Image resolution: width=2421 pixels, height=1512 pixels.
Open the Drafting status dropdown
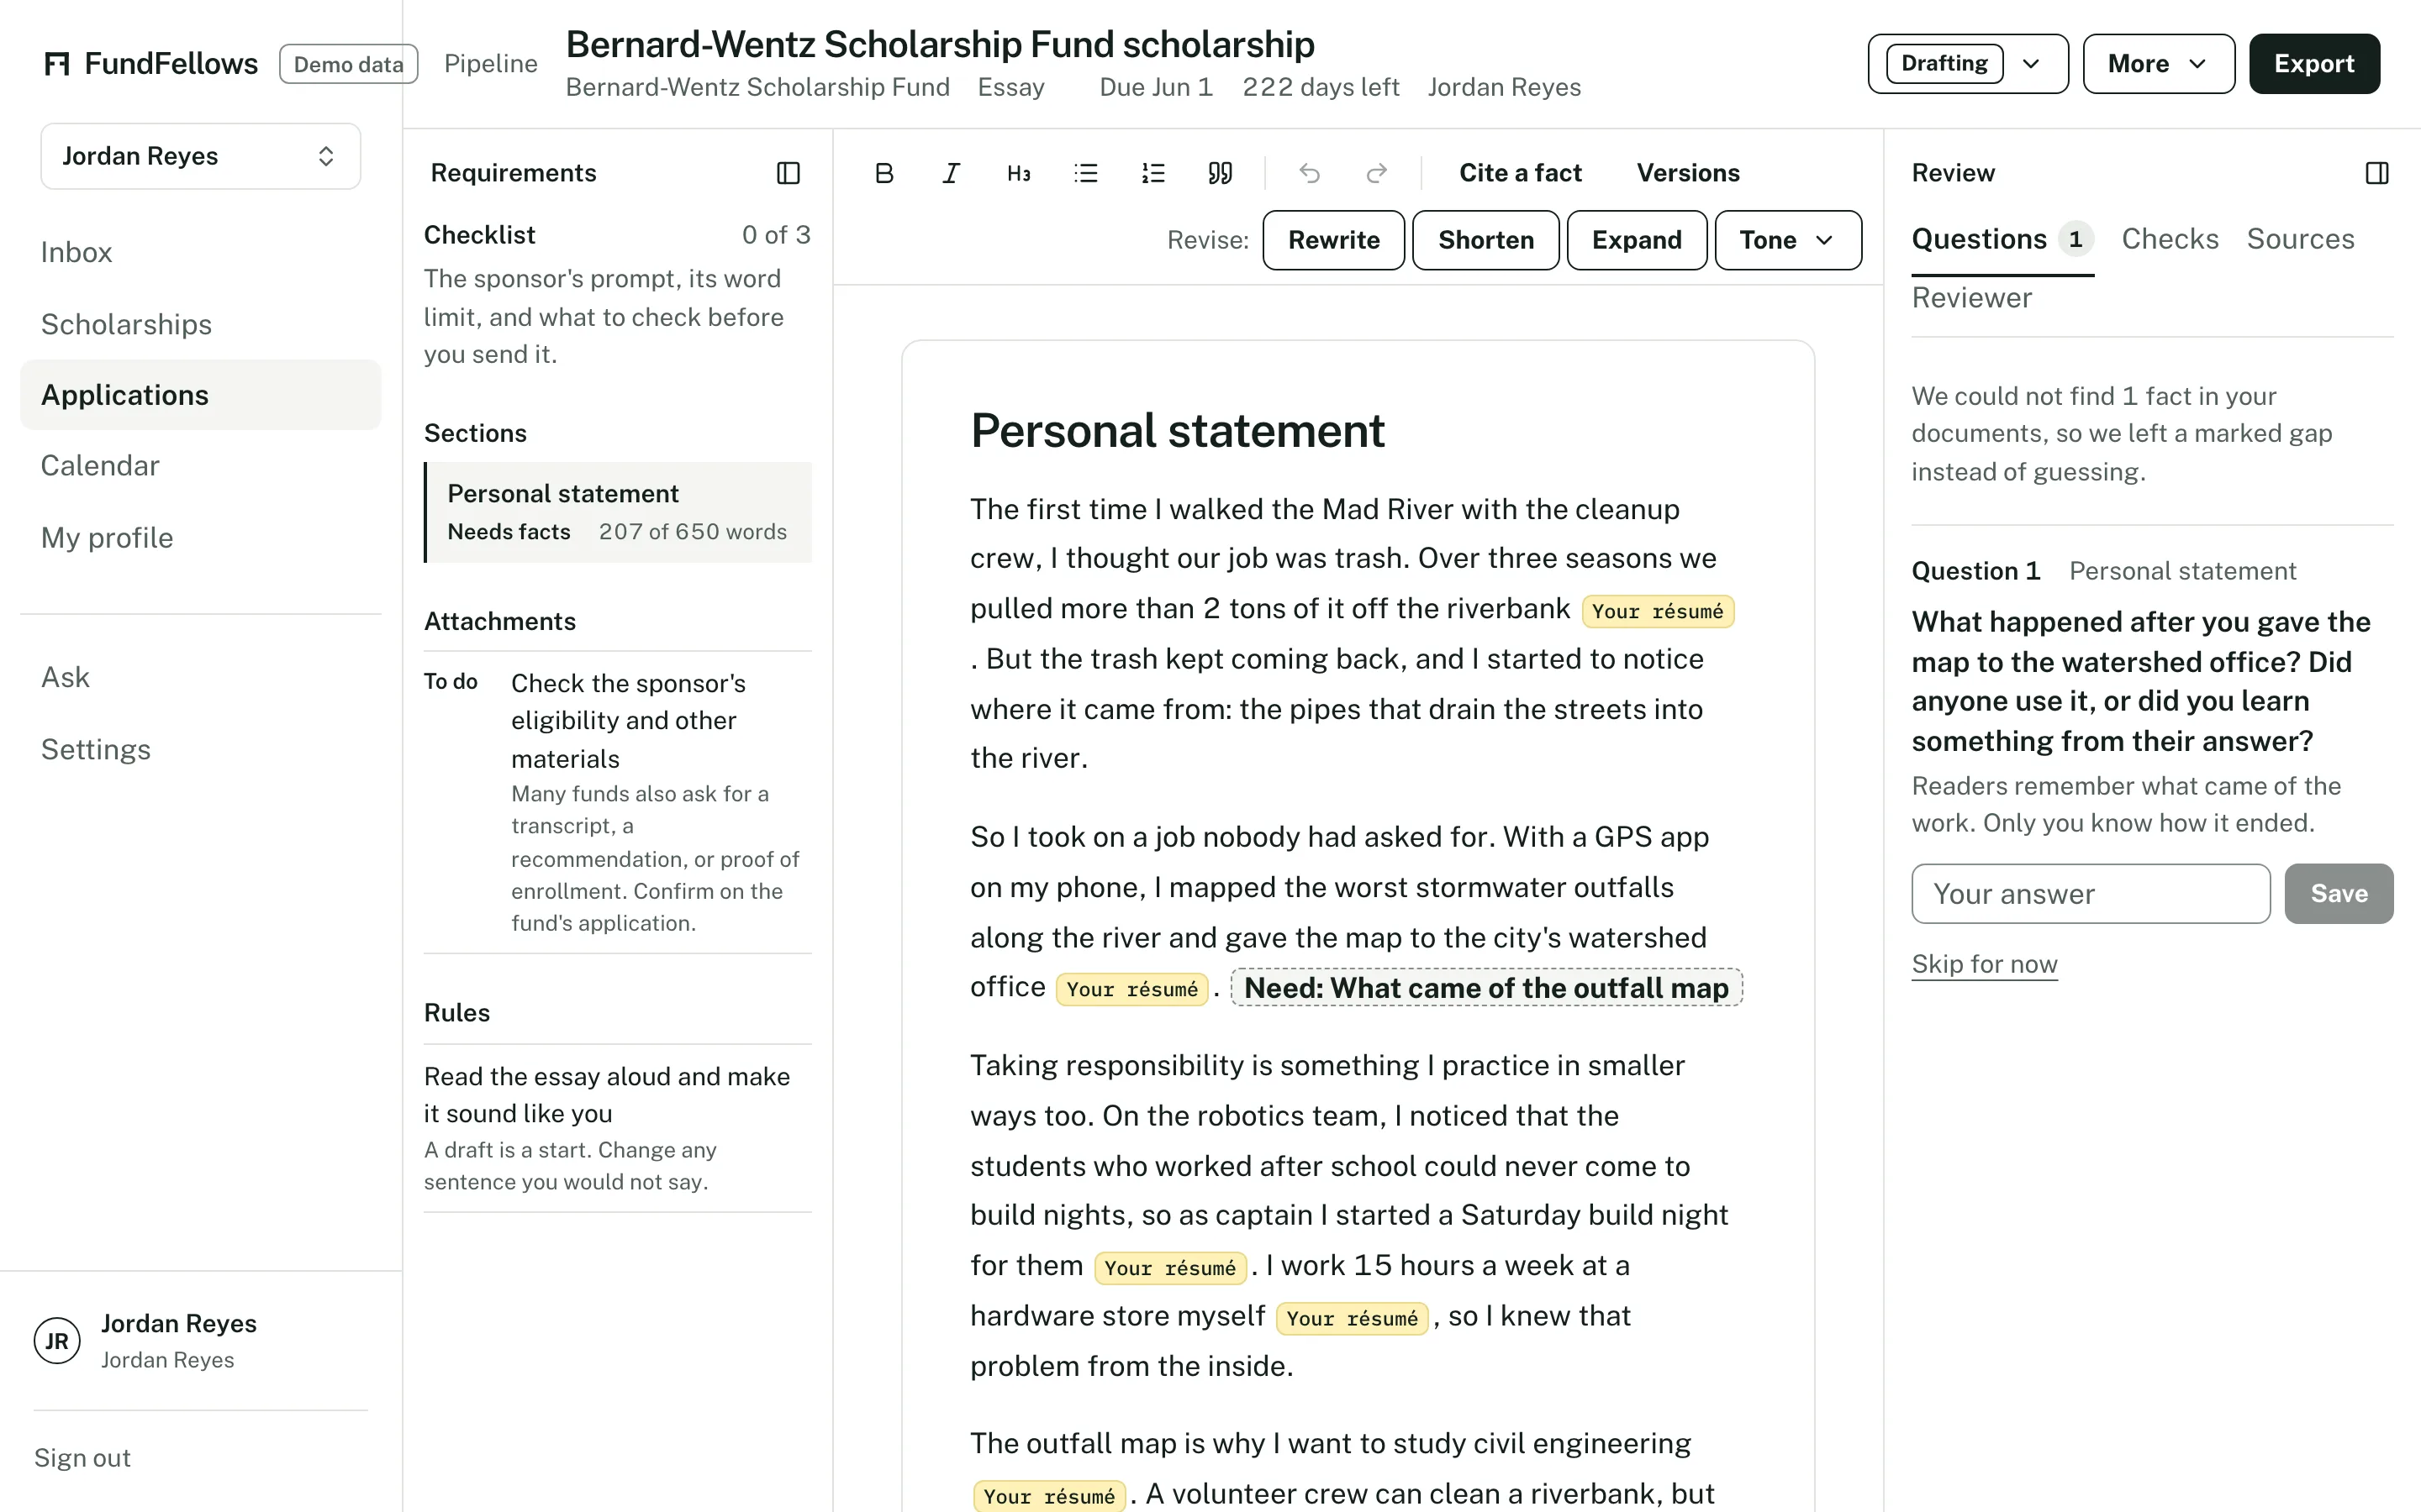pos(1967,64)
